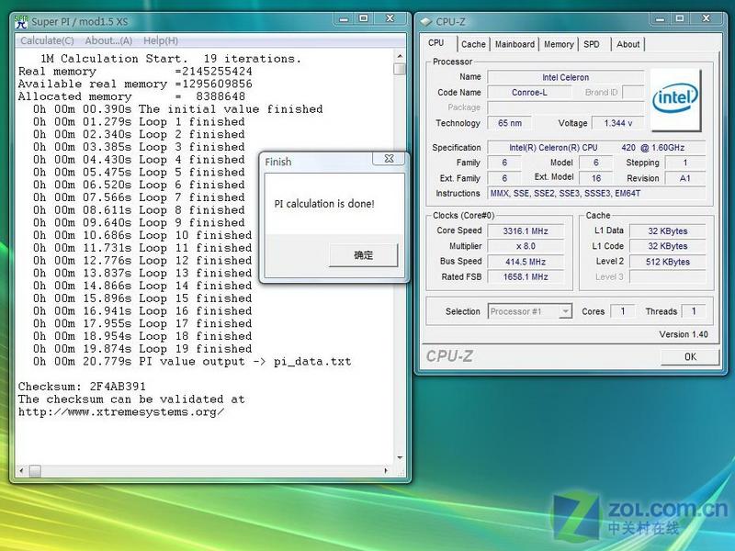The image size is (735, 551).
Task: Click the Specification field Intel(R) Celeron(R) CPU 420
Action: tap(596, 147)
